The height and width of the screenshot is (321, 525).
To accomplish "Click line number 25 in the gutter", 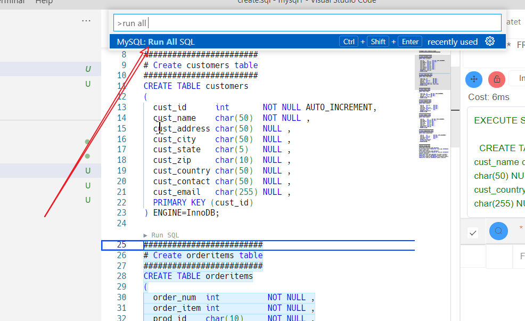I will [121, 244].
